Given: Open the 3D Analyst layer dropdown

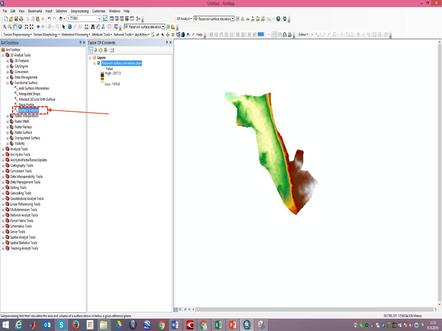Looking at the screenshot, I should click(x=233, y=19).
